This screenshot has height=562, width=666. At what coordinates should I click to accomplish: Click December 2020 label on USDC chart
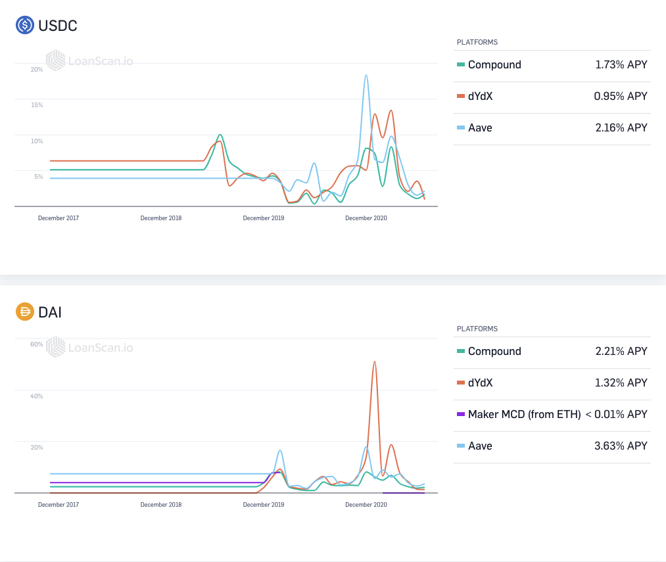[366, 218]
